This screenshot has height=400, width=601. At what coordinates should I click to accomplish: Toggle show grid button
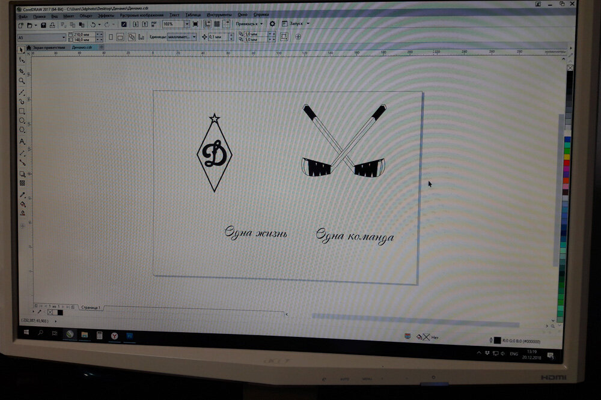coord(217,24)
